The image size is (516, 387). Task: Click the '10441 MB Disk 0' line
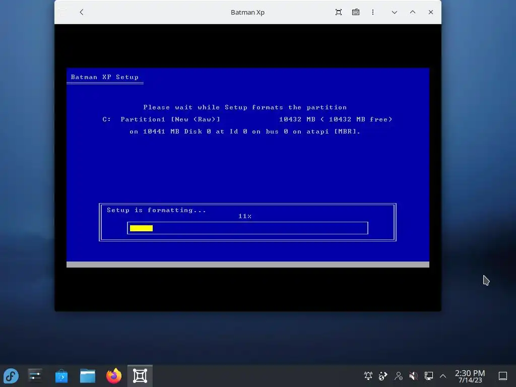245,132
